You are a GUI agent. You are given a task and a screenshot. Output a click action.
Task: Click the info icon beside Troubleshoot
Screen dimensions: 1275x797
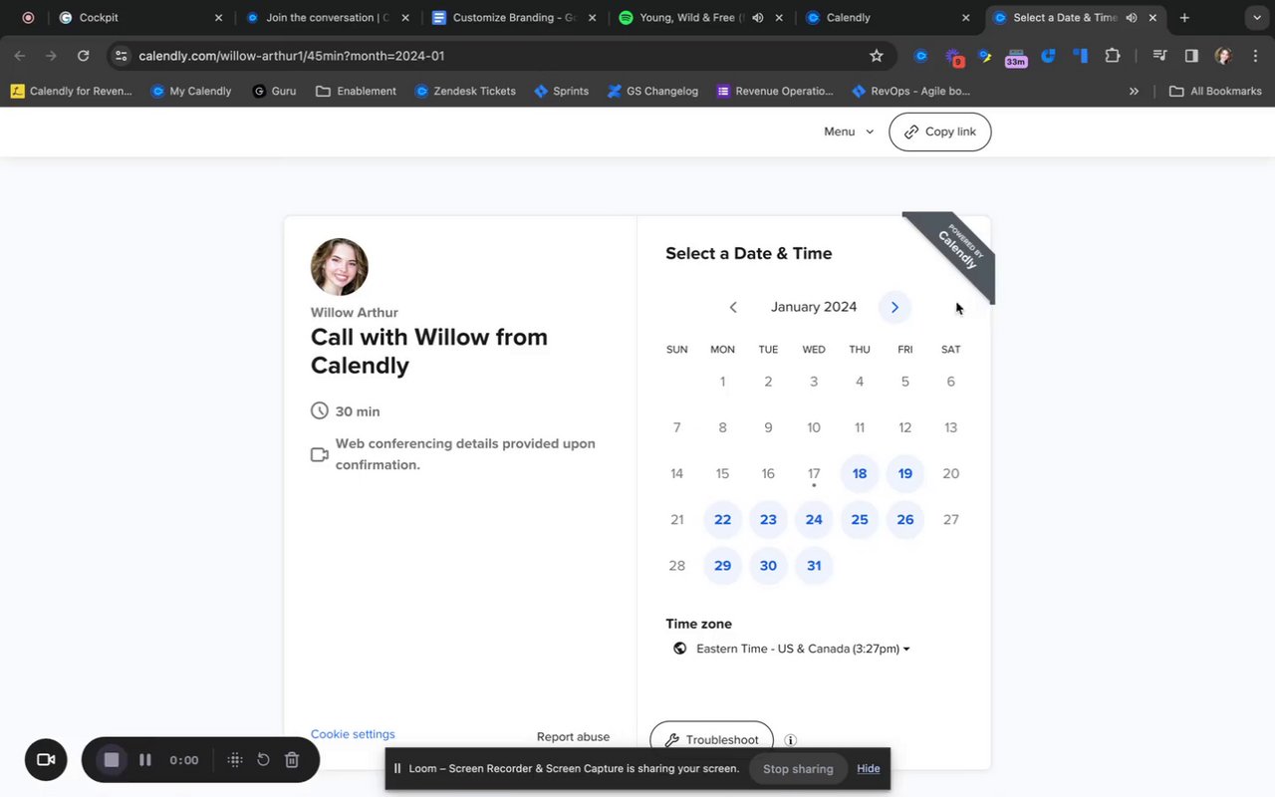pos(791,740)
